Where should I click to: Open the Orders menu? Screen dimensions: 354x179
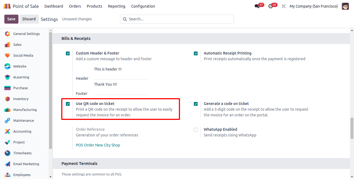75,6
